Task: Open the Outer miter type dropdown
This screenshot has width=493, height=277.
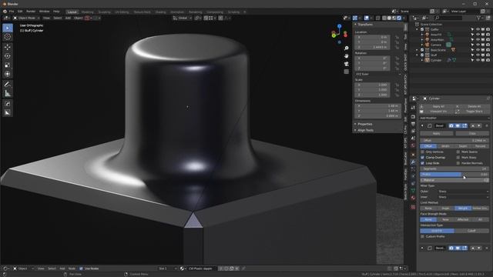Action: coord(464,192)
